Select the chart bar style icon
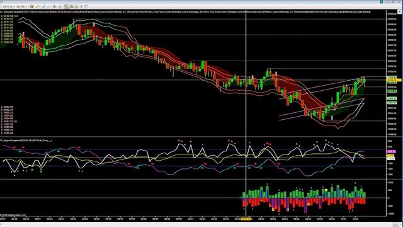Image resolution: width=403 pixels, height=227 pixels. tap(31, 6)
